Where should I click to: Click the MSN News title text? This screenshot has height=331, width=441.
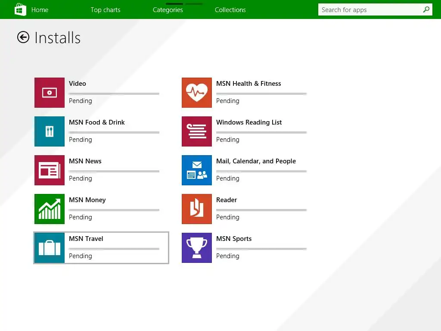[85, 161]
